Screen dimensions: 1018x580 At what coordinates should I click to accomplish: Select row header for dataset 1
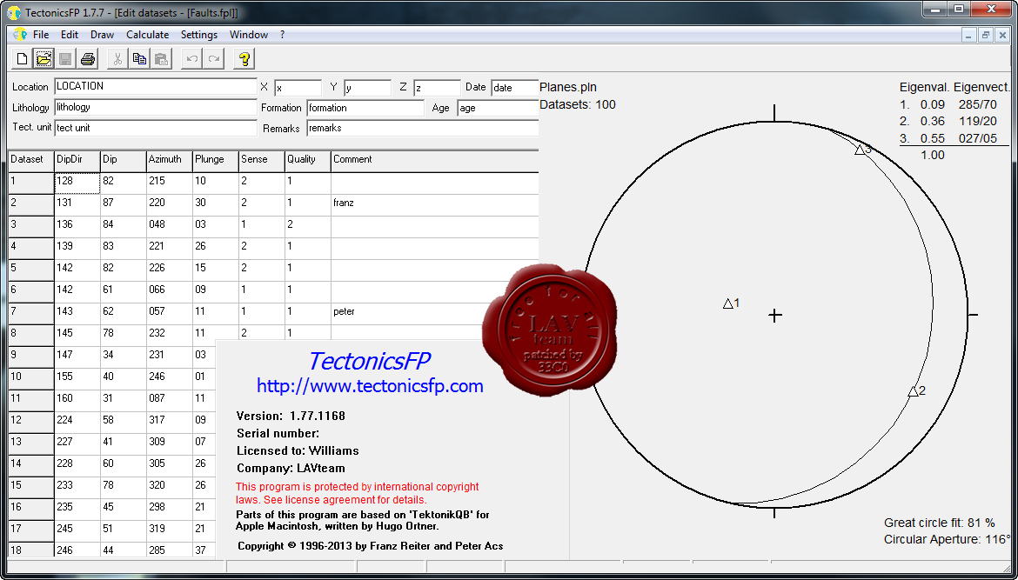click(x=30, y=183)
